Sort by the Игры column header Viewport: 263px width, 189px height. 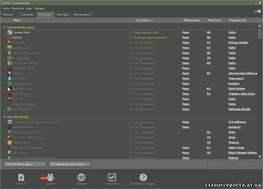pos(17,20)
